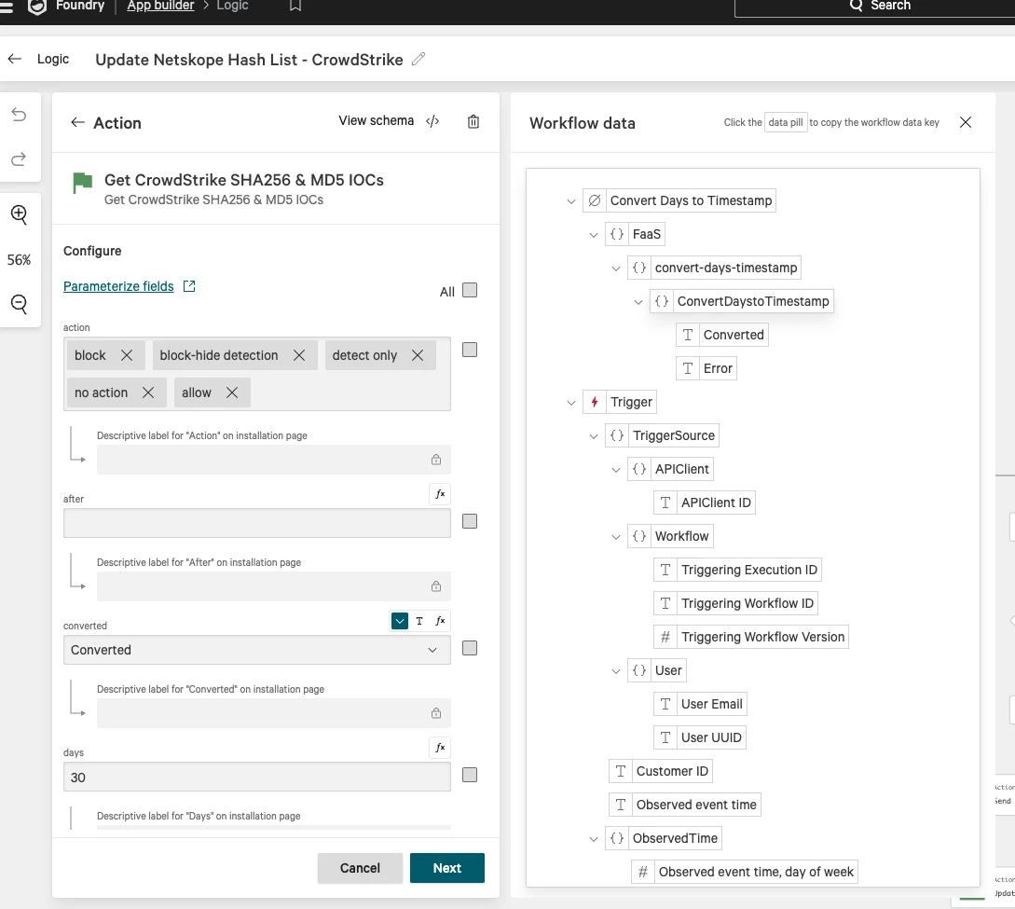Image resolution: width=1015 pixels, height=909 pixels.
Task: Collapse the TriggerSource node
Action: pyautogui.click(x=594, y=436)
